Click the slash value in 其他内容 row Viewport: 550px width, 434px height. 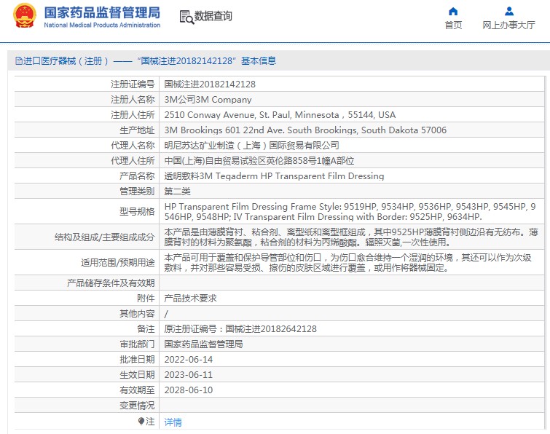coord(166,314)
